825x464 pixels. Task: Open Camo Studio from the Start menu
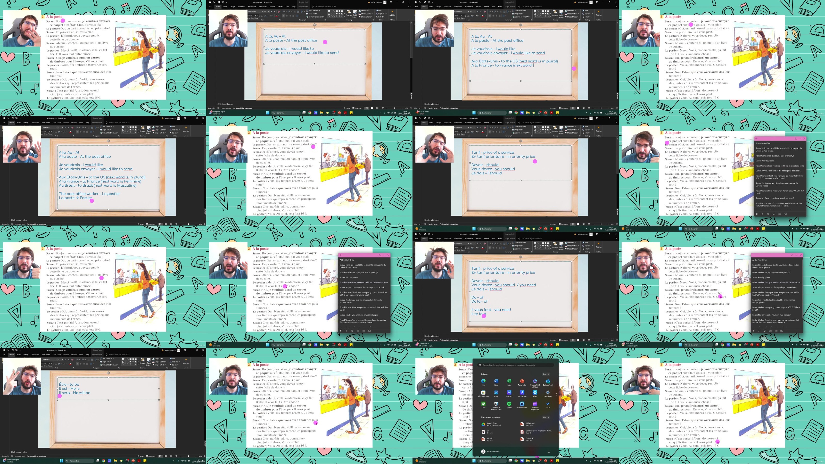pos(522,405)
